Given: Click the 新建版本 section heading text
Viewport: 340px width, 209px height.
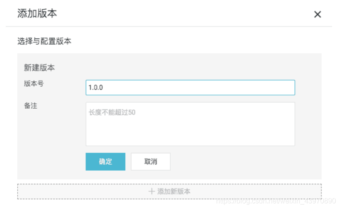Looking at the screenshot, I should 39,68.
